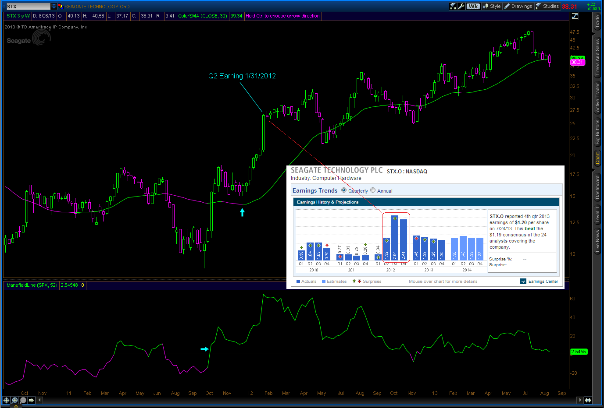Open the Drawings toolbar menu
Screen dimensions: 604x408
coord(518,6)
